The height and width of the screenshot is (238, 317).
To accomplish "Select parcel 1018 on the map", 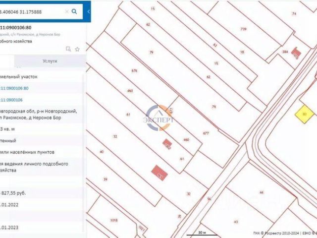I will (x=114, y=220).
